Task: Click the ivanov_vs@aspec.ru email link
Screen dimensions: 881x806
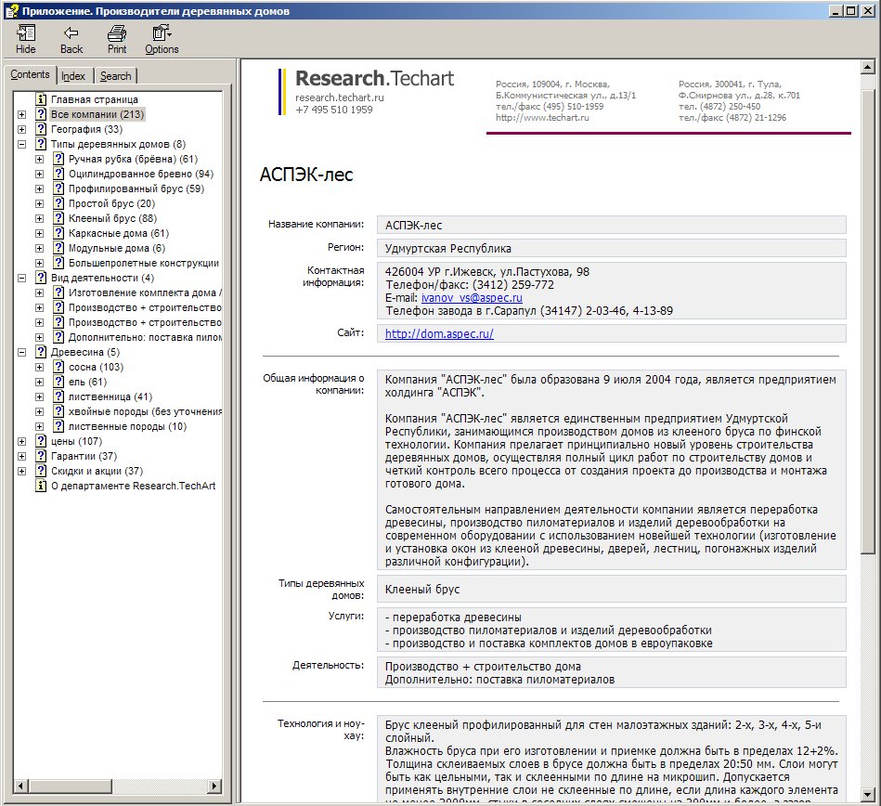Action: [x=472, y=298]
